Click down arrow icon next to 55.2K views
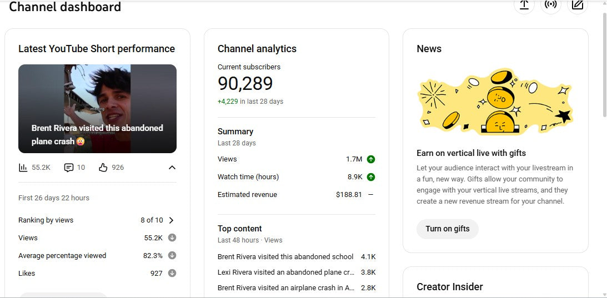The image size is (607, 298). click(x=172, y=238)
